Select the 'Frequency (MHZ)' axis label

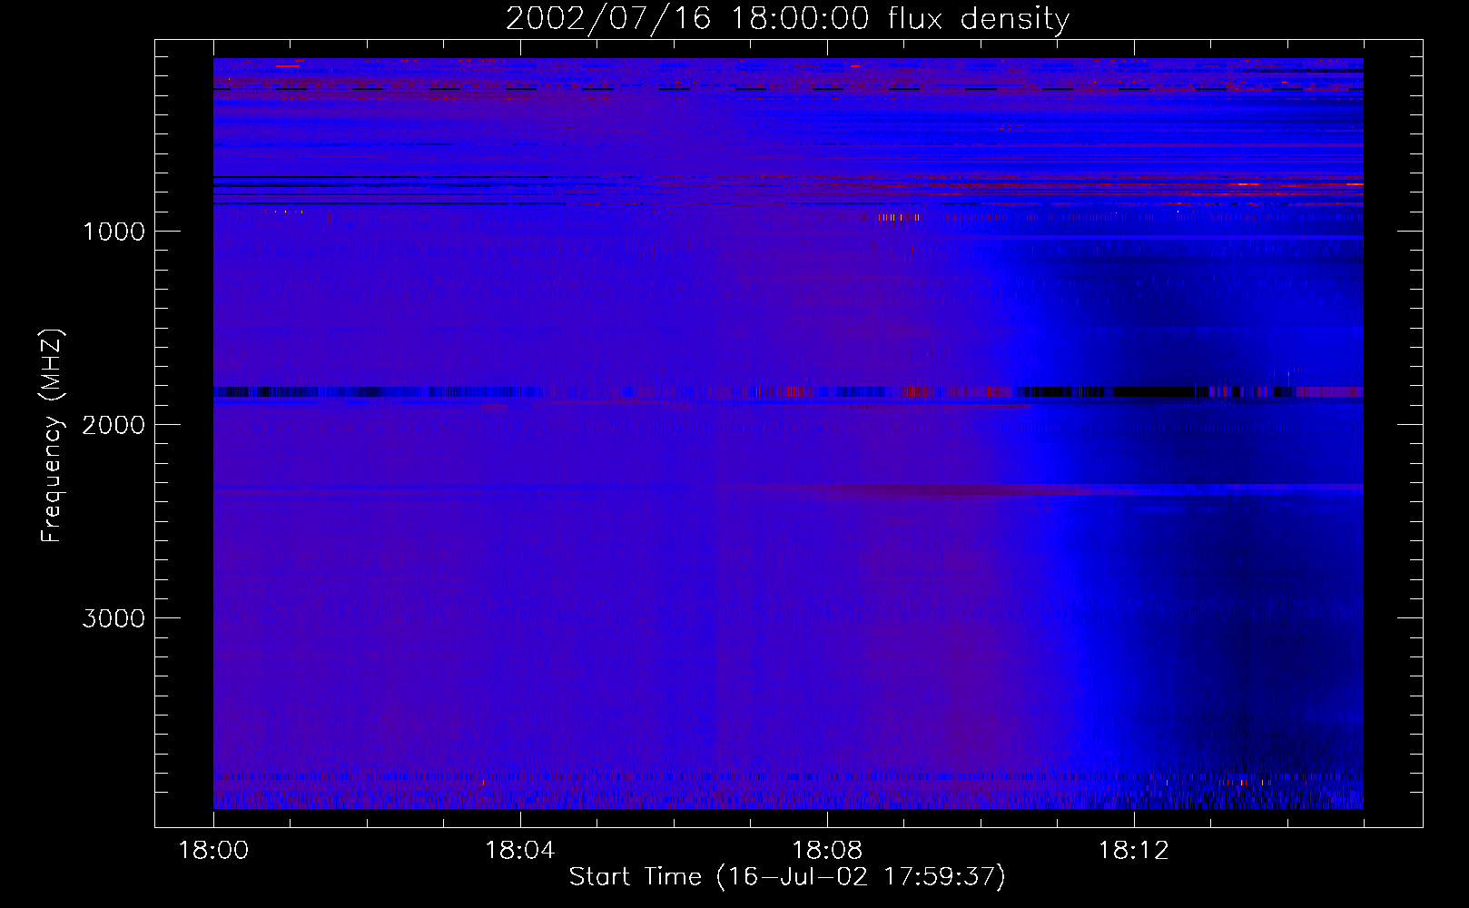53,436
